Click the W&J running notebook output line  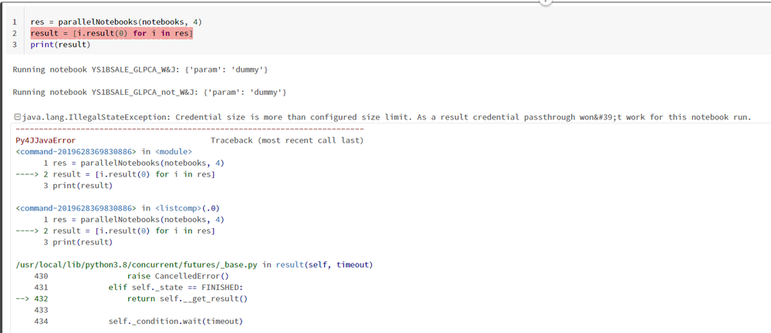point(140,70)
